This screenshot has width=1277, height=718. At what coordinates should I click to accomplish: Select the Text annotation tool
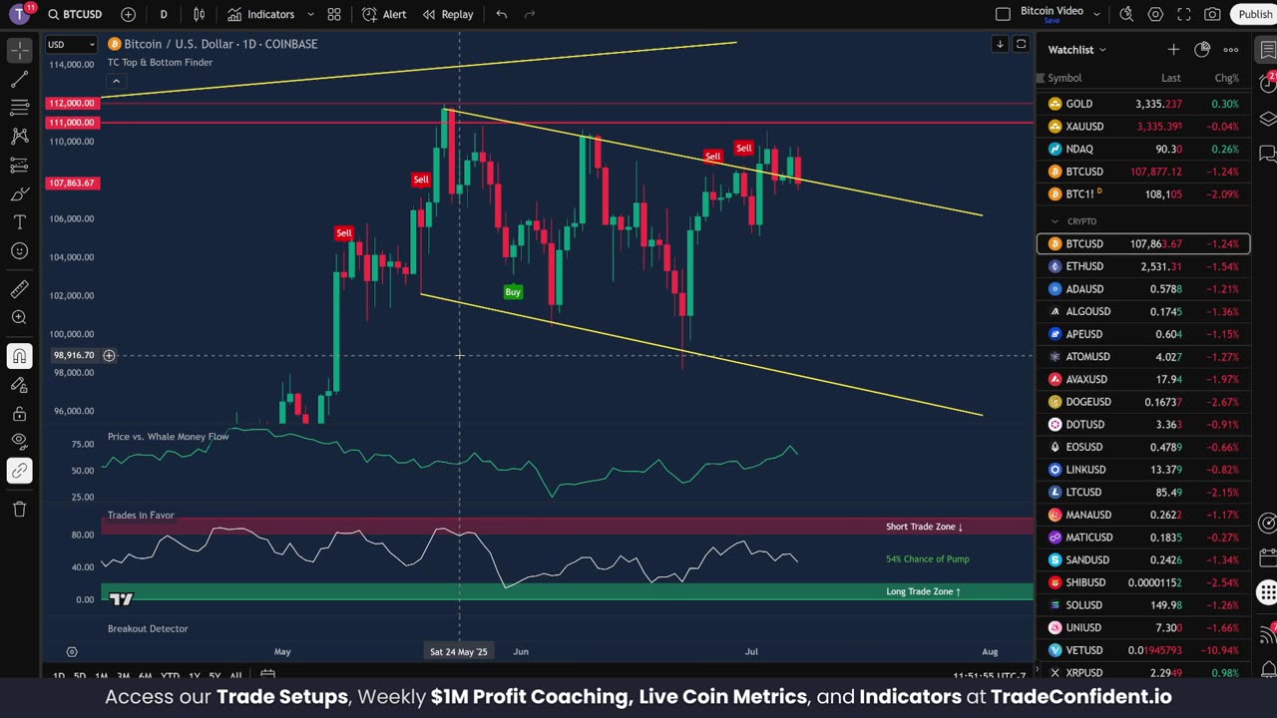(x=19, y=222)
